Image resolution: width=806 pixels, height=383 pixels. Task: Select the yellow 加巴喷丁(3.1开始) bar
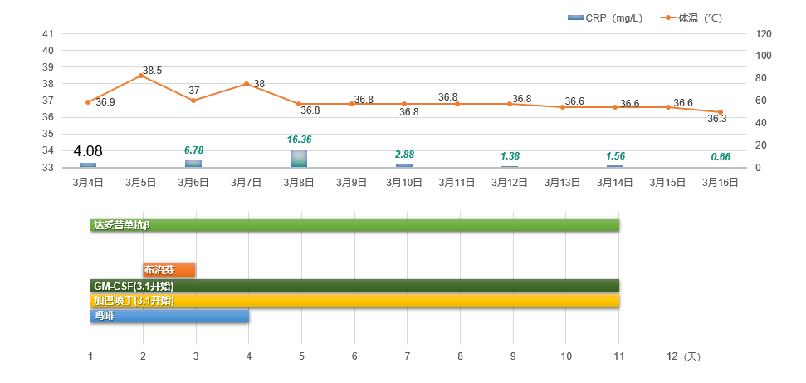pos(354,301)
